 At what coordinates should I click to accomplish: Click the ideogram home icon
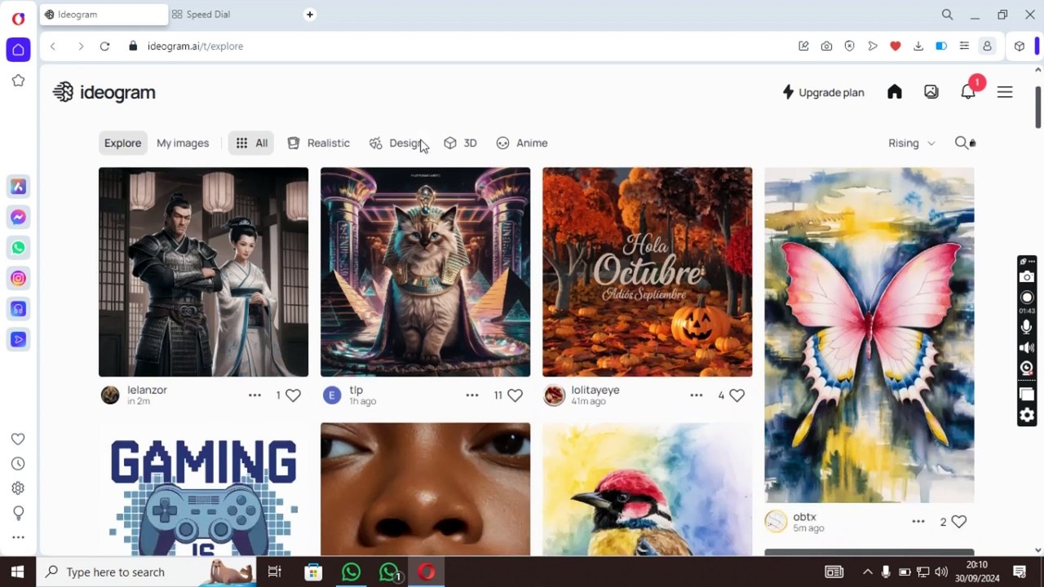point(895,92)
